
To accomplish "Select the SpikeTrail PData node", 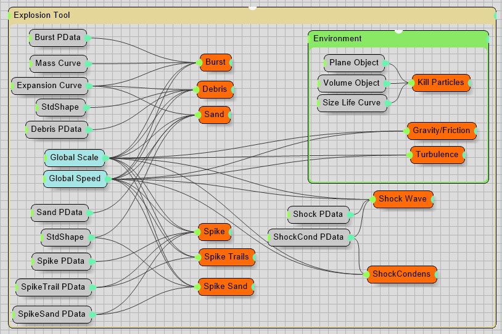I will 53,287.
